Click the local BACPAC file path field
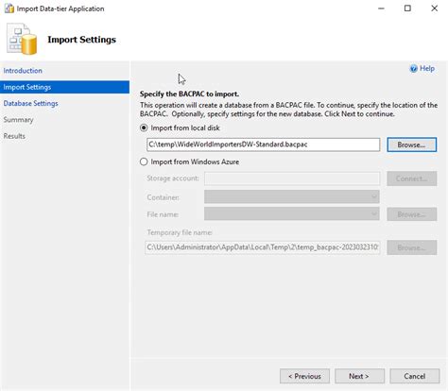Viewport: 448px width, 391px height. pyautogui.click(x=263, y=144)
